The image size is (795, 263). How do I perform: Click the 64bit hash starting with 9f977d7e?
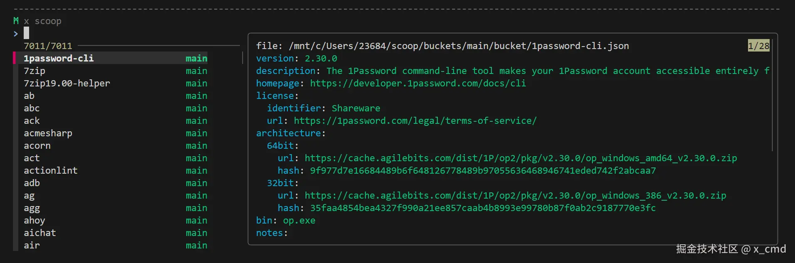(483, 170)
